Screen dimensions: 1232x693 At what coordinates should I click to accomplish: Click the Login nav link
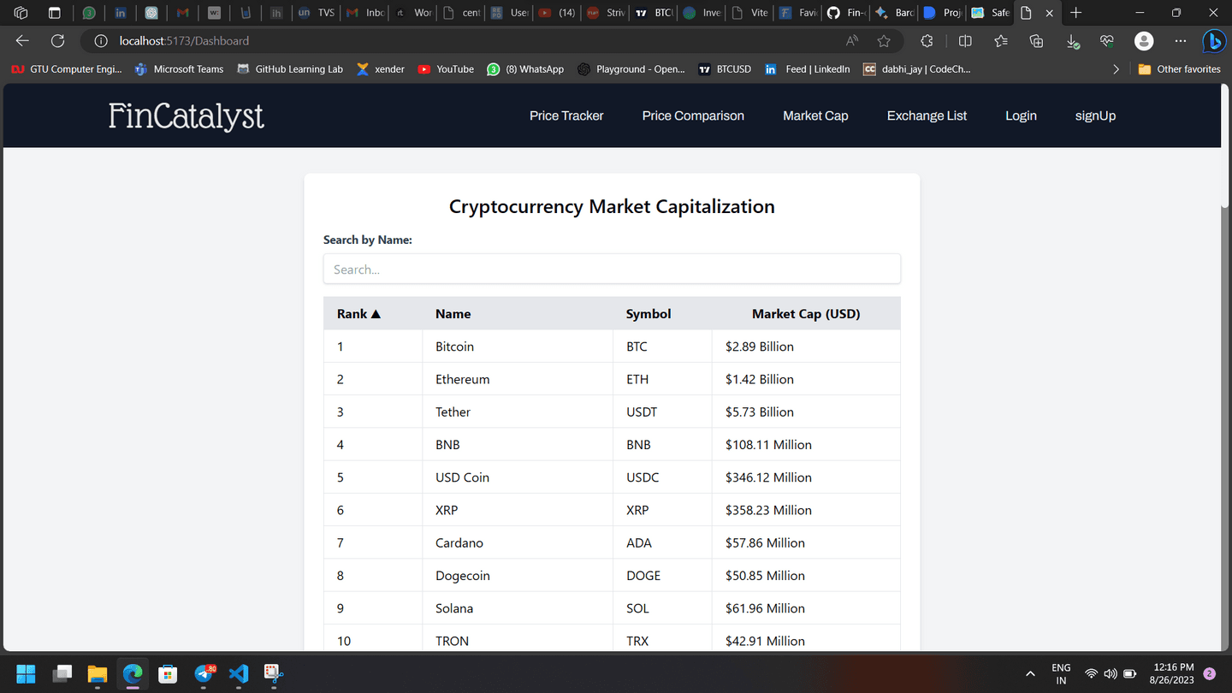[1021, 115]
